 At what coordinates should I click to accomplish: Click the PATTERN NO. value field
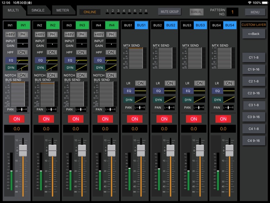pyautogui.click(x=233, y=12)
